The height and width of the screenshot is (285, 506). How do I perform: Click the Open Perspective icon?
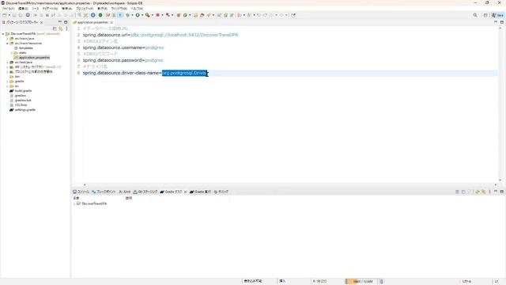(x=485, y=15)
